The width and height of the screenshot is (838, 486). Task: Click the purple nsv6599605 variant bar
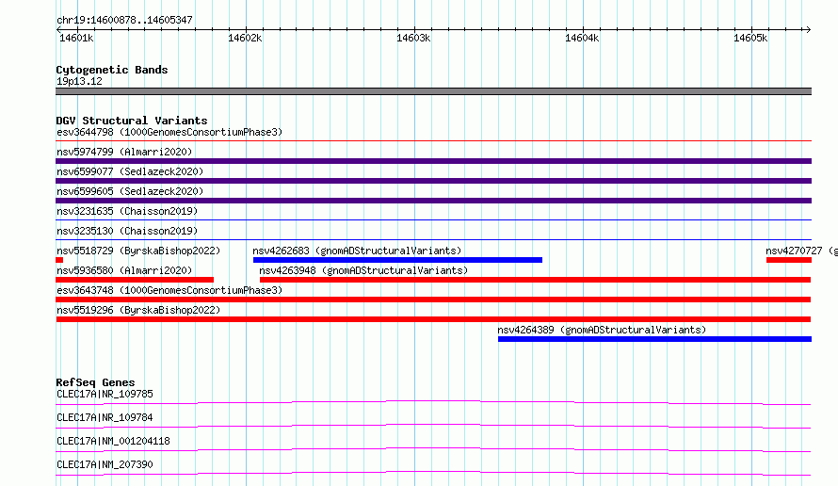tap(433, 201)
